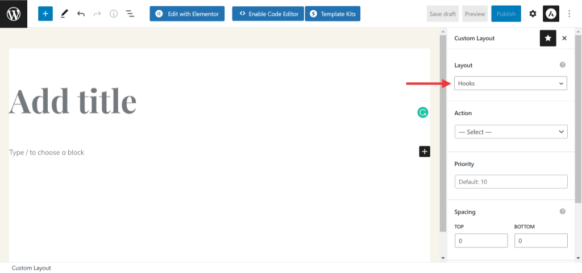Click the Priority label text
582x273 pixels.
point(464,163)
